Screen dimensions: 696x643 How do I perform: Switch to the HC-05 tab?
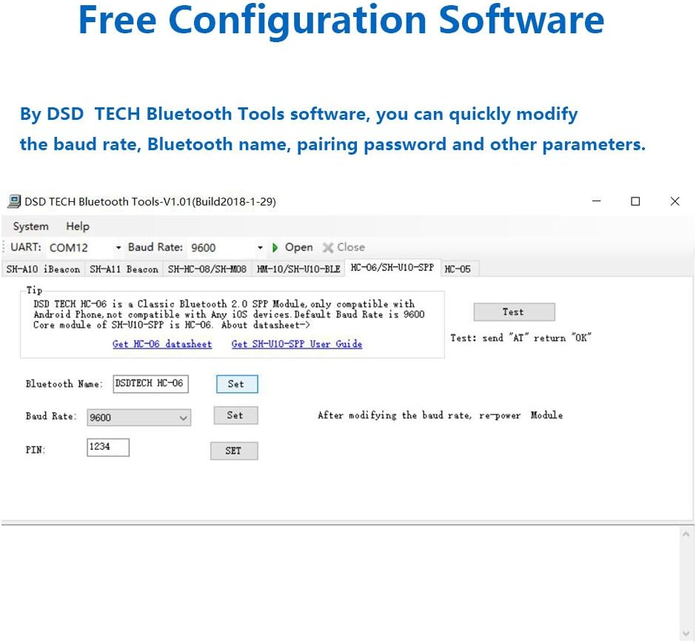coord(457,269)
